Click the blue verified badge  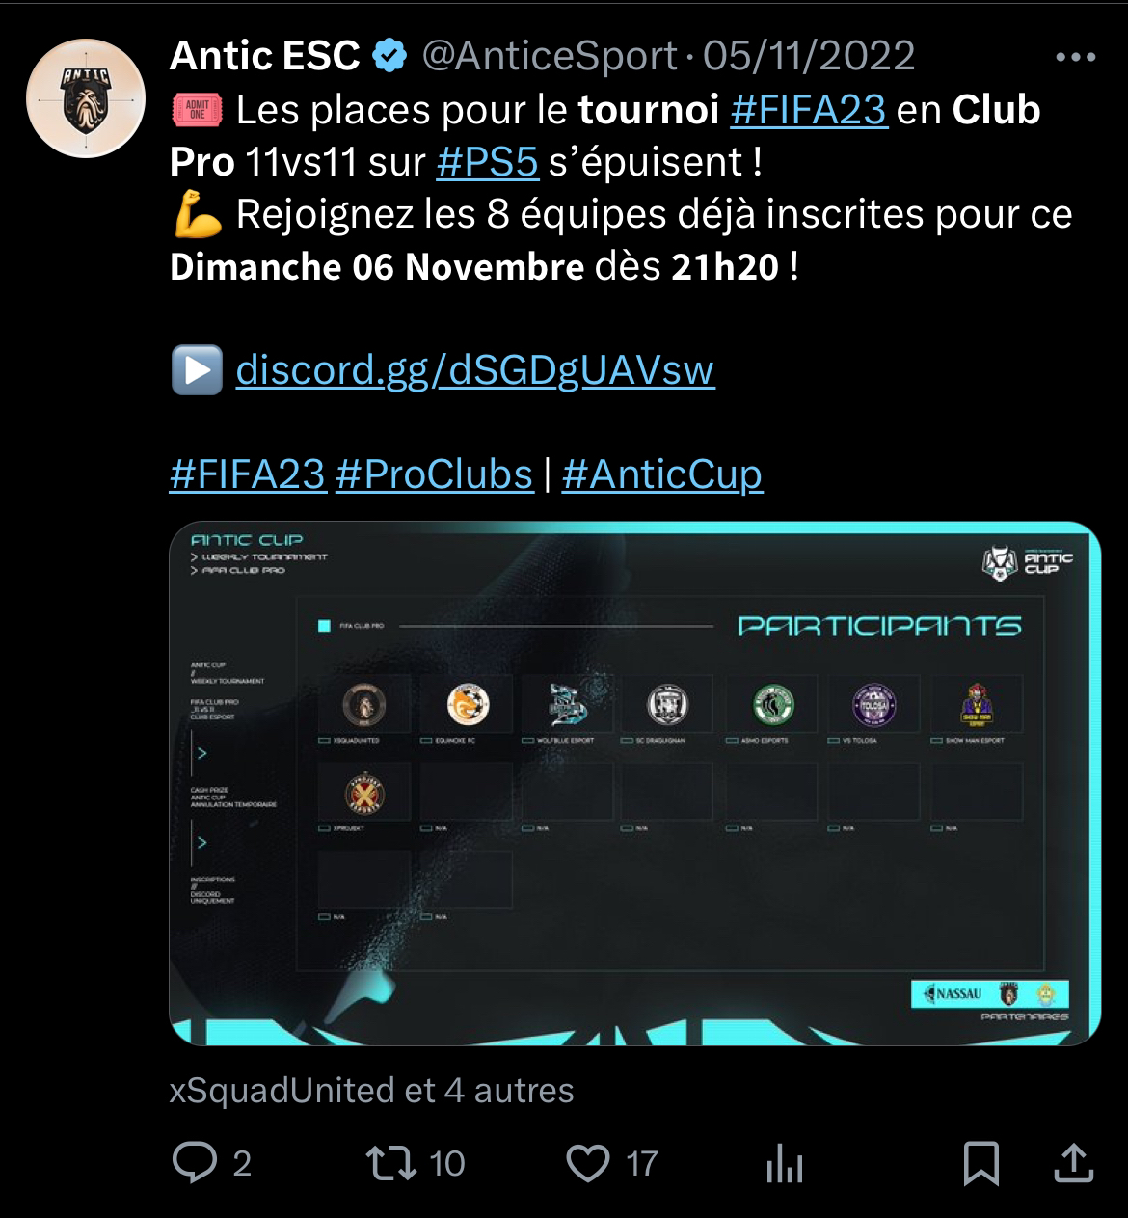(389, 57)
